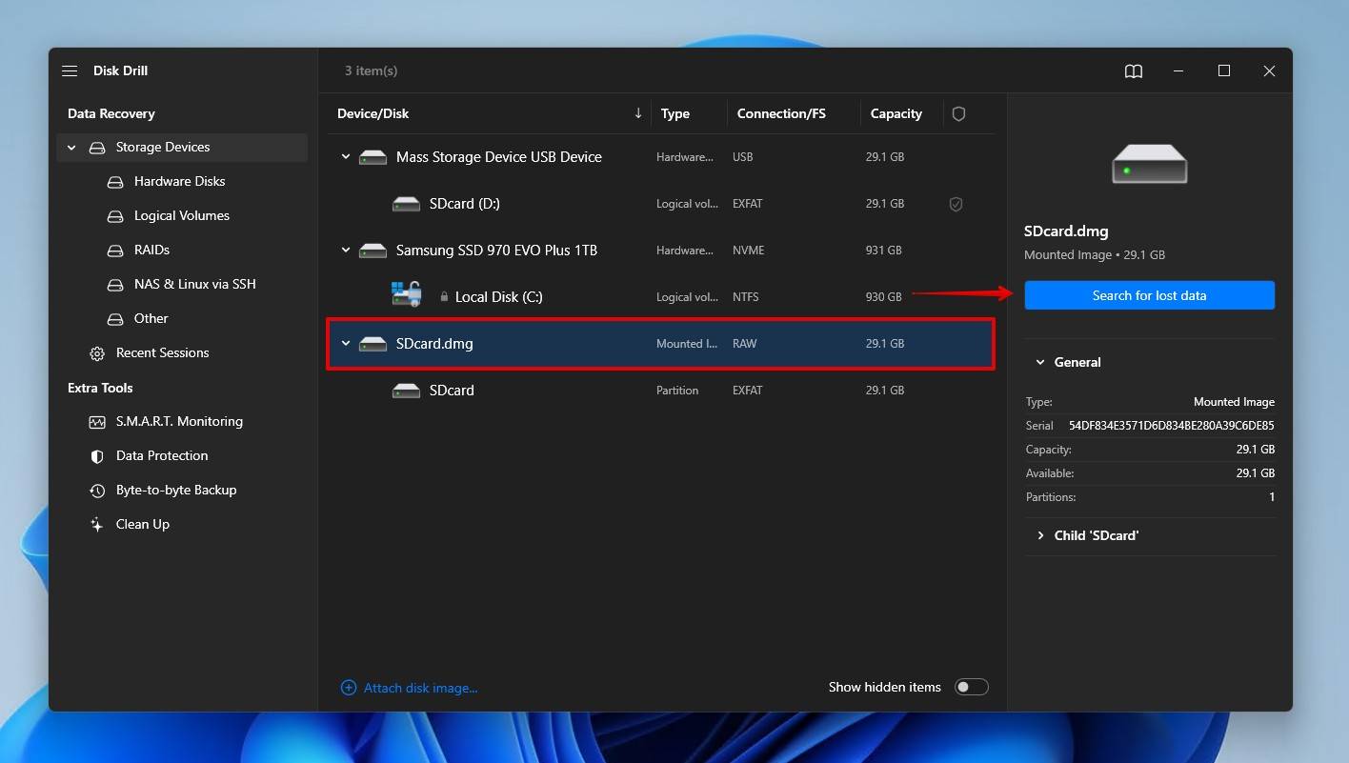
Task: Click the Byte-to-byte Backup clock icon
Action: pos(97,491)
